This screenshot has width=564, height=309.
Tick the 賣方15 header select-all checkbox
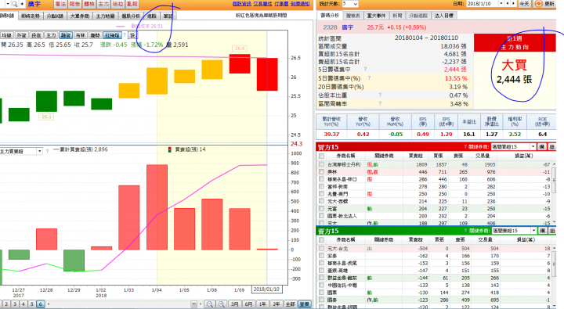point(322,239)
